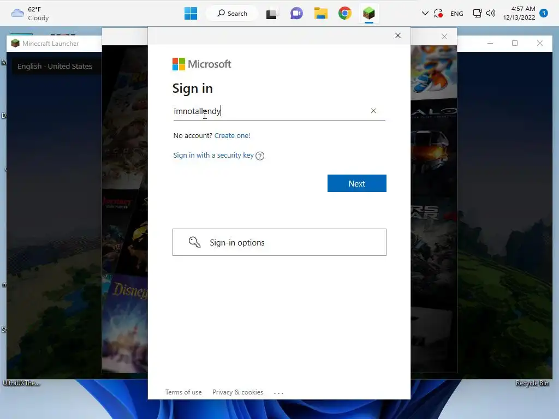Close the Microsoft sign-in dialog
This screenshot has width=559, height=419.
[x=398, y=35]
